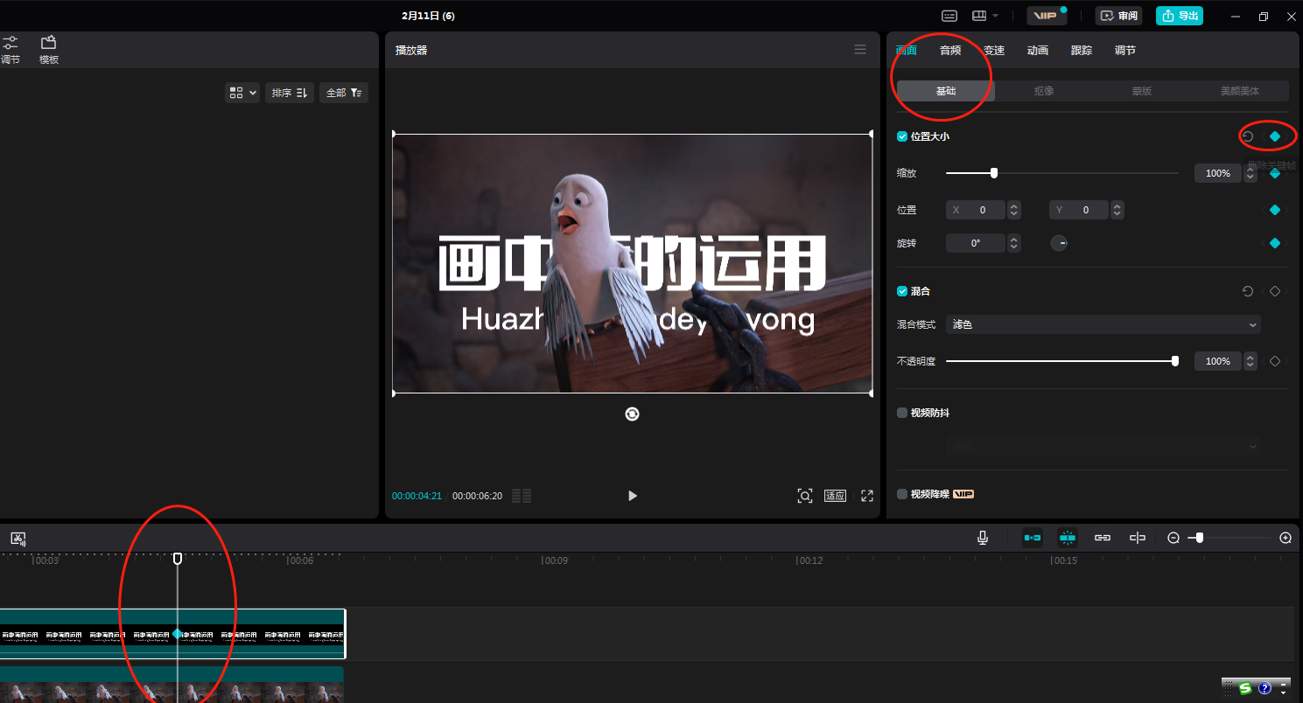
Task: Open the media view mode dropdown
Action: [242, 93]
